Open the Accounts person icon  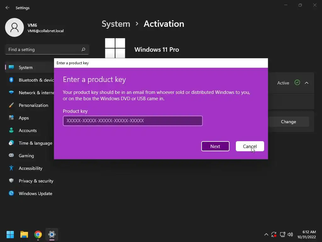click(x=11, y=130)
